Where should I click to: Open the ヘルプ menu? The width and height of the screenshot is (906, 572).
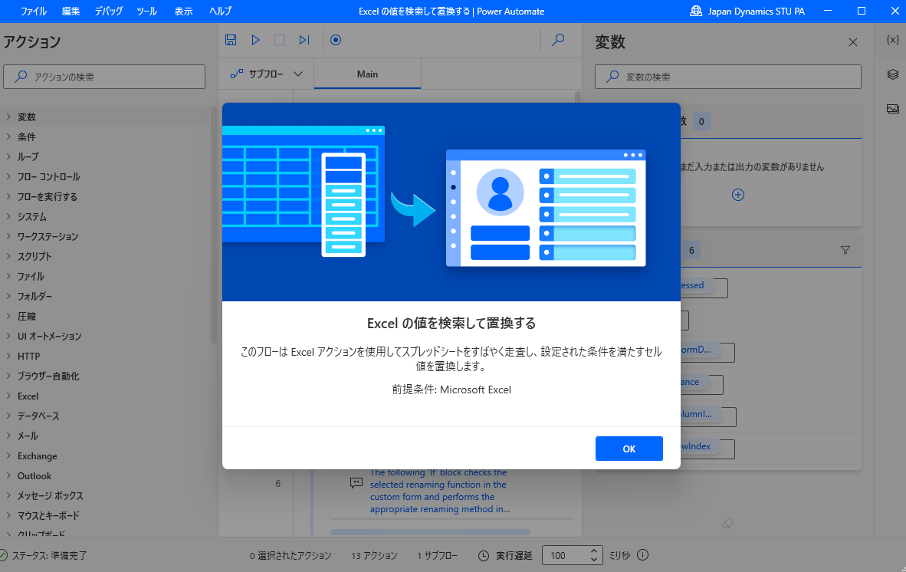[x=220, y=11]
